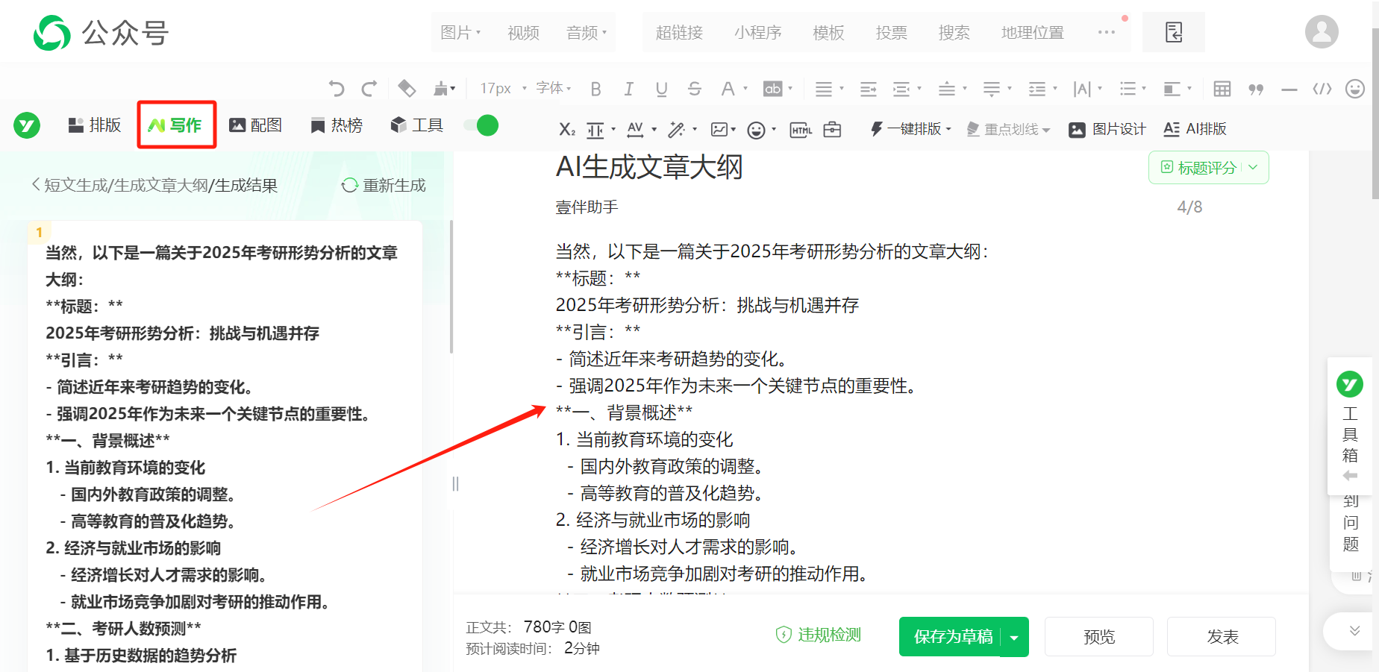Undo the last edit
This screenshot has height=672, width=1379.
point(337,89)
